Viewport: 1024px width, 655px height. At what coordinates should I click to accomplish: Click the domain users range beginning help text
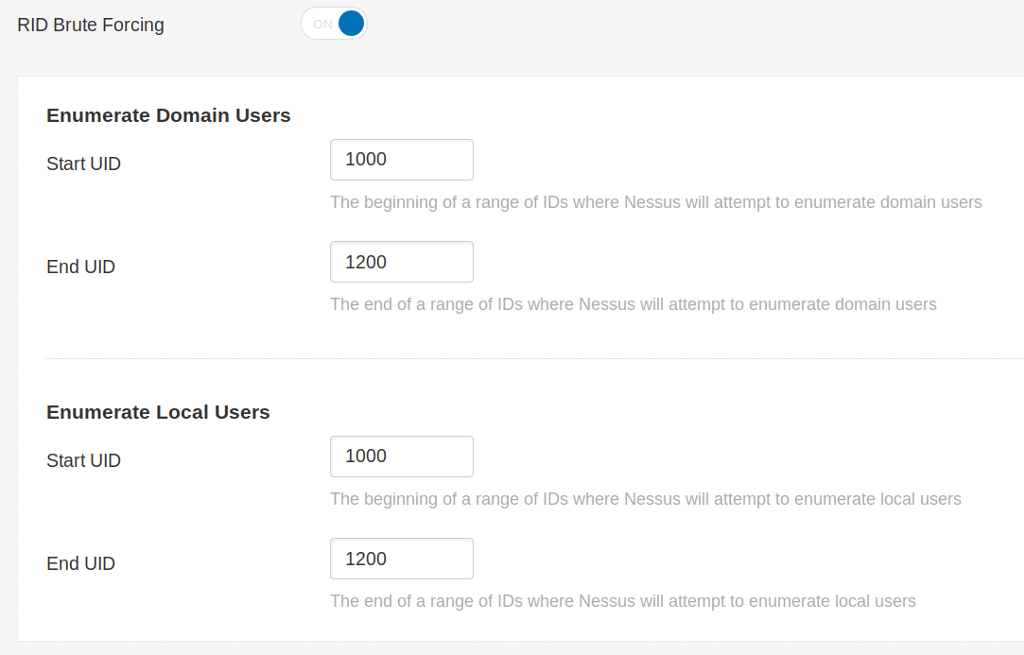coord(655,202)
